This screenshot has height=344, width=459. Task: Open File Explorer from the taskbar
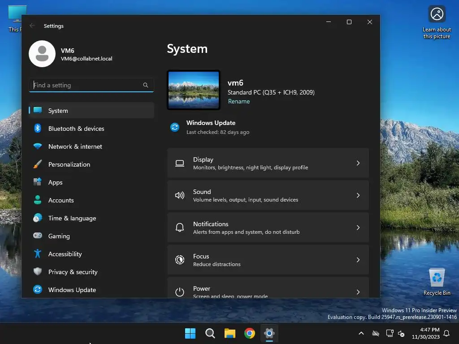[x=230, y=333]
